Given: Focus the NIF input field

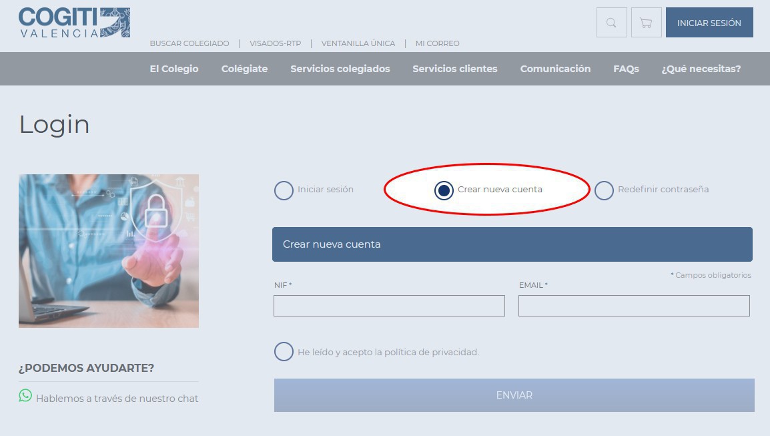Looking at the screenshot, I should 389,306.
